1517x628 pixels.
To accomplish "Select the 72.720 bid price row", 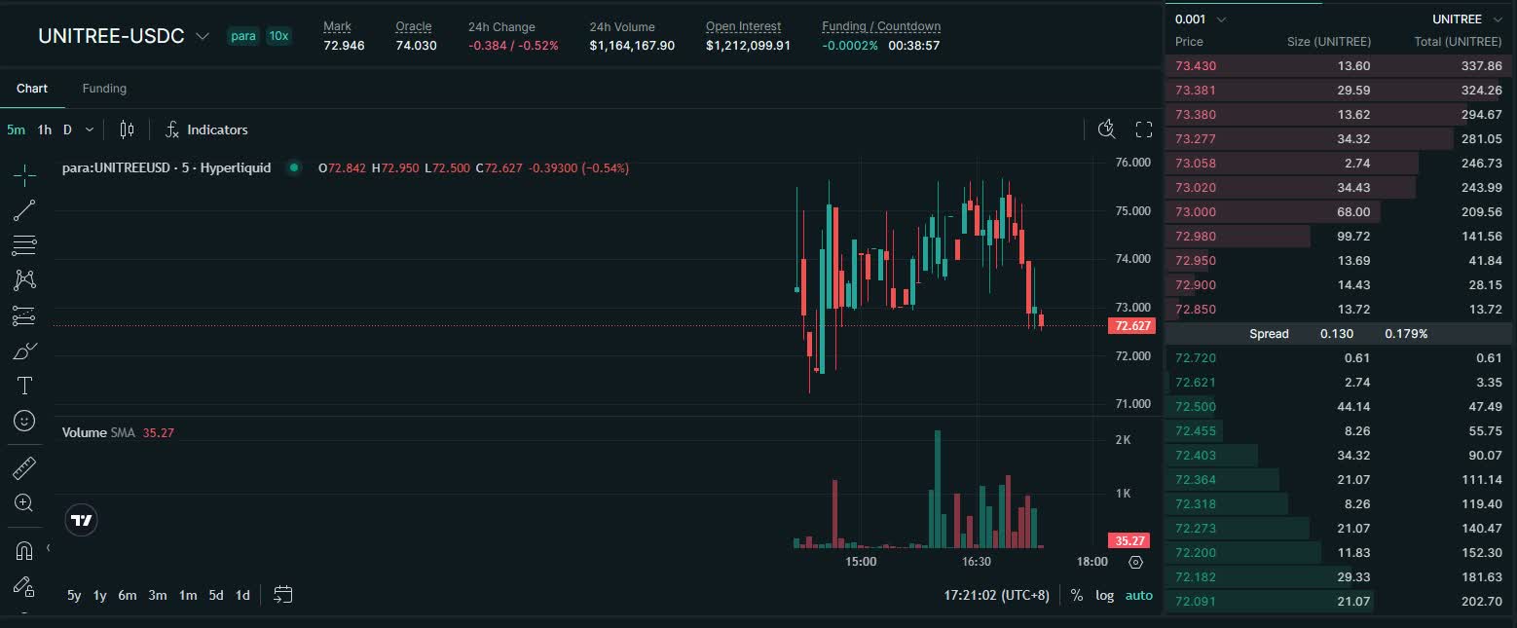I will click(x=1340, y=358).
